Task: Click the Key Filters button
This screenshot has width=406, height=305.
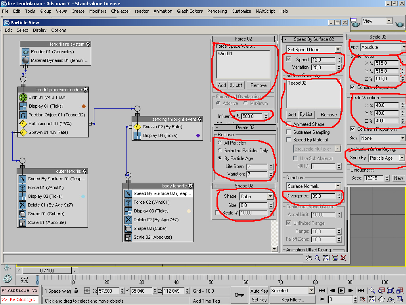Action: pos(293,300)
